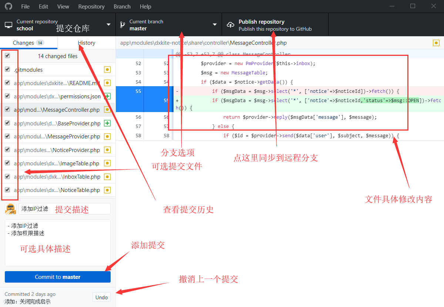Click the commit summary input field
The height and width of the screenshot is (307, 444).
[64, 209]
